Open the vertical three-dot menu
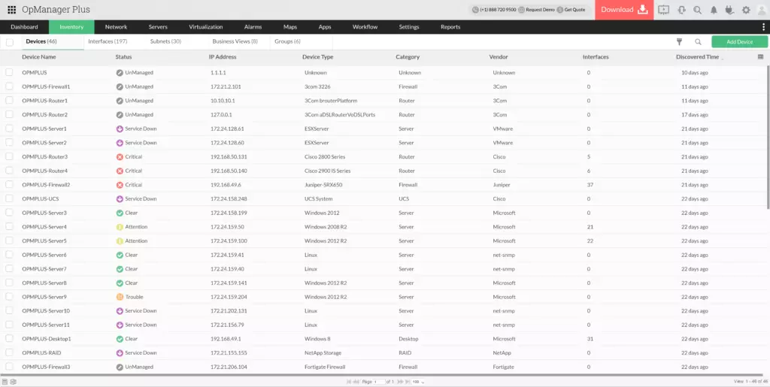 763,27
